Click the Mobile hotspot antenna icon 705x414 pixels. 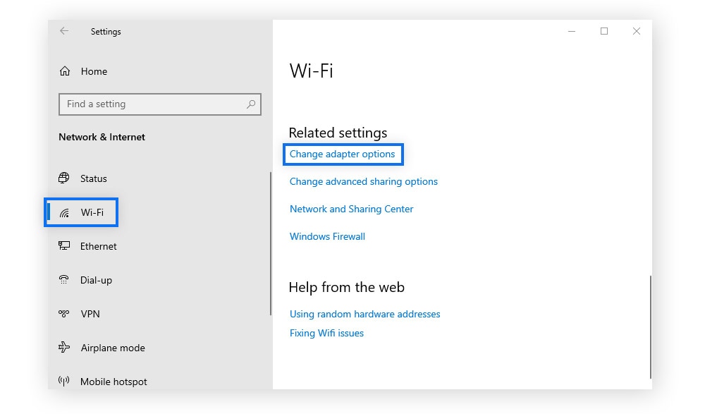coord(64,381)
